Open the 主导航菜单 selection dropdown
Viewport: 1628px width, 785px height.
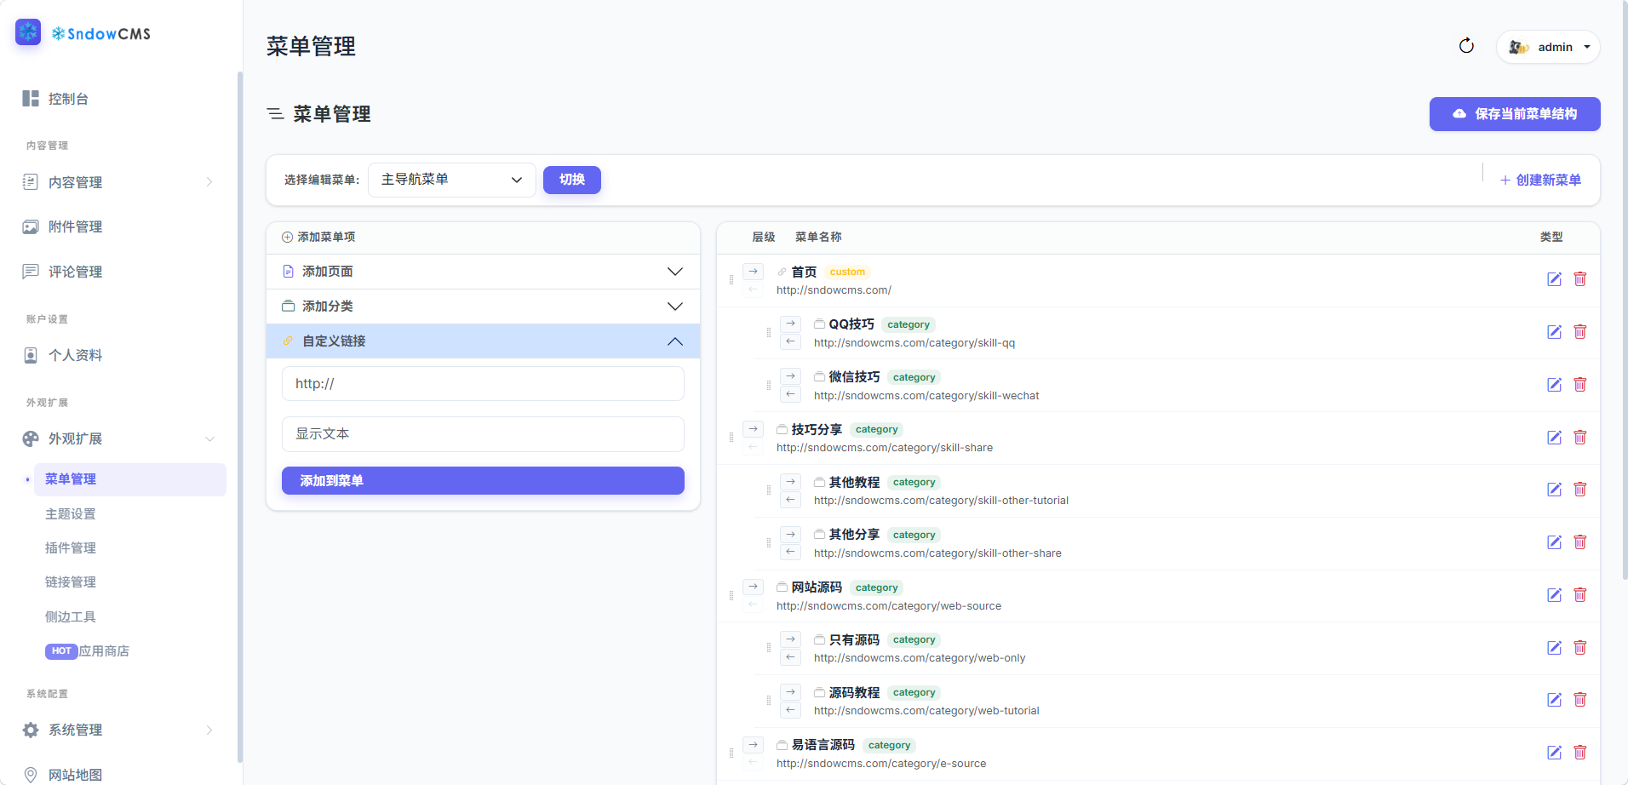click(452, 180)
